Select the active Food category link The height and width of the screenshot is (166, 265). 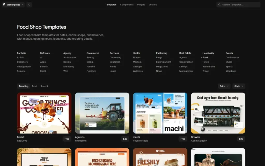point(205,57)
